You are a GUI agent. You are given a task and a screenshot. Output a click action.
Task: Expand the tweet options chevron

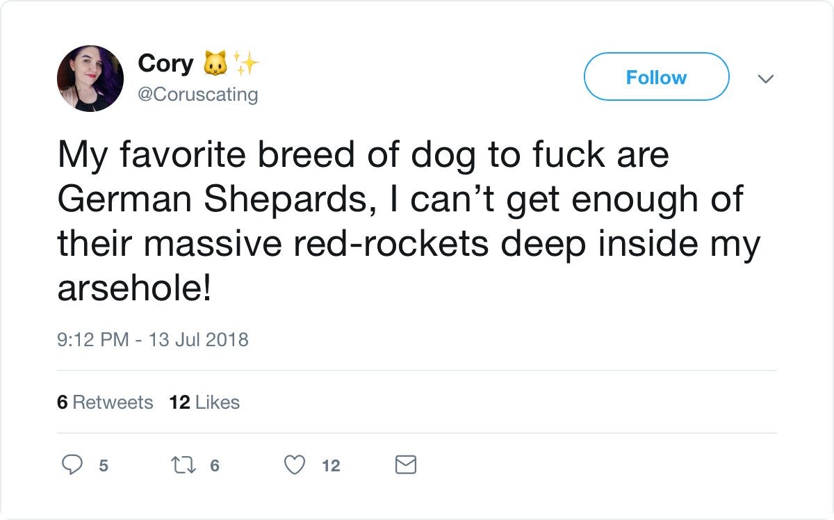[x=765, y=78]
